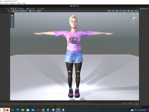
Task: Launch Microsoft Edge from taskbar
Action: tap(18, 110)
